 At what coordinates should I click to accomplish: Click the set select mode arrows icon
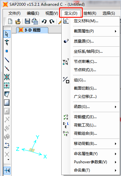[7, 146]
